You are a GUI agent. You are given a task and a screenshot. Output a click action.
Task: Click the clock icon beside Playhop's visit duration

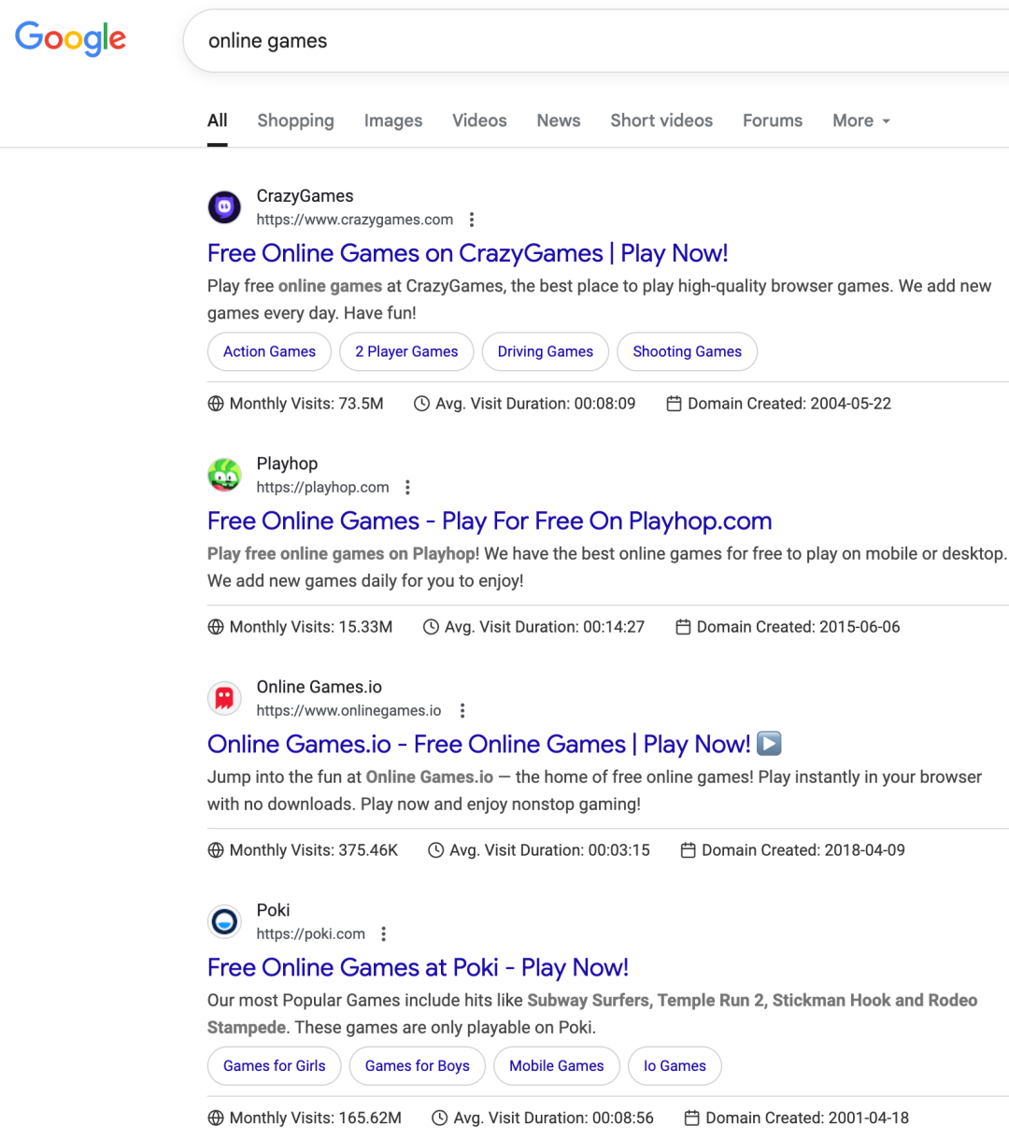click(x=431, y=627)
